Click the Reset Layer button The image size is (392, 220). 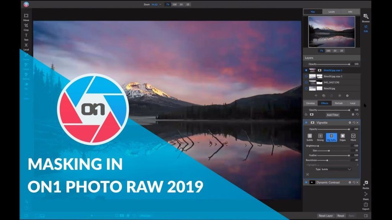[x=326, y=216]
